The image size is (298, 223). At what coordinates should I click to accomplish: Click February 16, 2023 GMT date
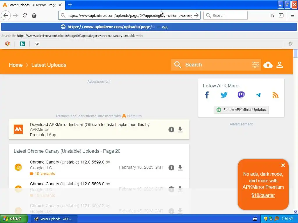click(141, 167)
